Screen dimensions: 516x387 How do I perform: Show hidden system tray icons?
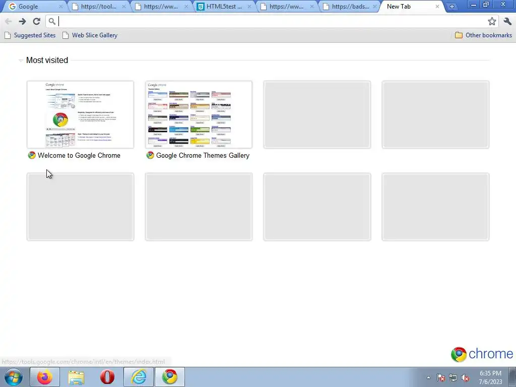pos(428,377)
